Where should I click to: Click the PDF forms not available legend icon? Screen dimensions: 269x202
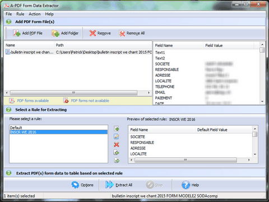66,101
